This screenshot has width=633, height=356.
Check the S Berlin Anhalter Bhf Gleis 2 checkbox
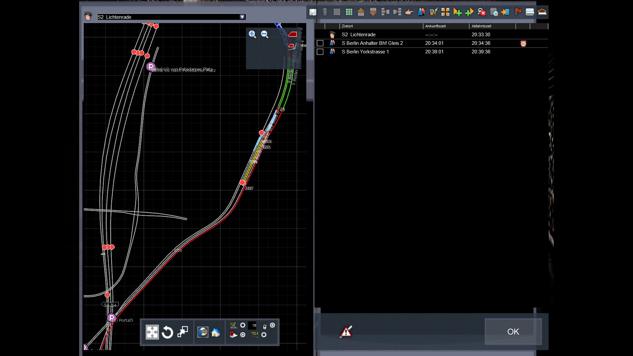pyautogui.click(x=320, y=43)
